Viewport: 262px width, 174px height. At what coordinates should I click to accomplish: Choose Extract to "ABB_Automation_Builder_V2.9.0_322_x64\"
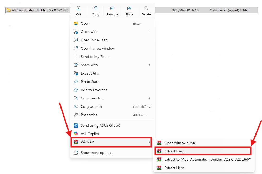[204, 159]
